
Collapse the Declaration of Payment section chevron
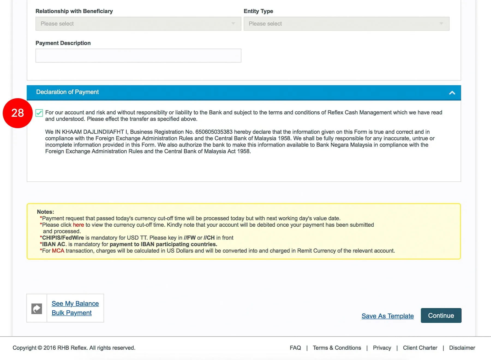(x=452, y=93)
